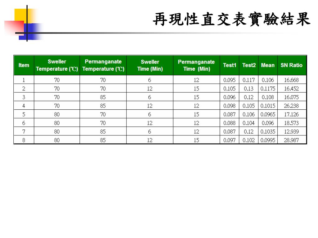This screenshot has height=238, width=318.
Task: Select SN Ratio value 16.075
Action: pos(291,97)
